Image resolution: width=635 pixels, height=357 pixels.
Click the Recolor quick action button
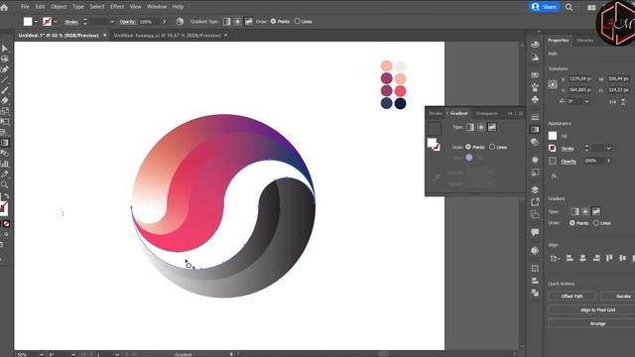click(x=618, y=297)
